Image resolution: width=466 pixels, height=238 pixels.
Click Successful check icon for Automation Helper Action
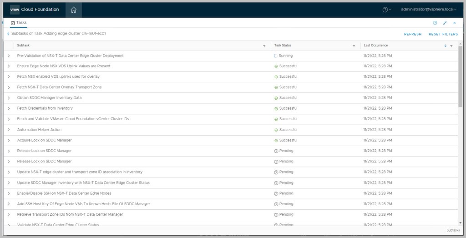coord(276,130)
